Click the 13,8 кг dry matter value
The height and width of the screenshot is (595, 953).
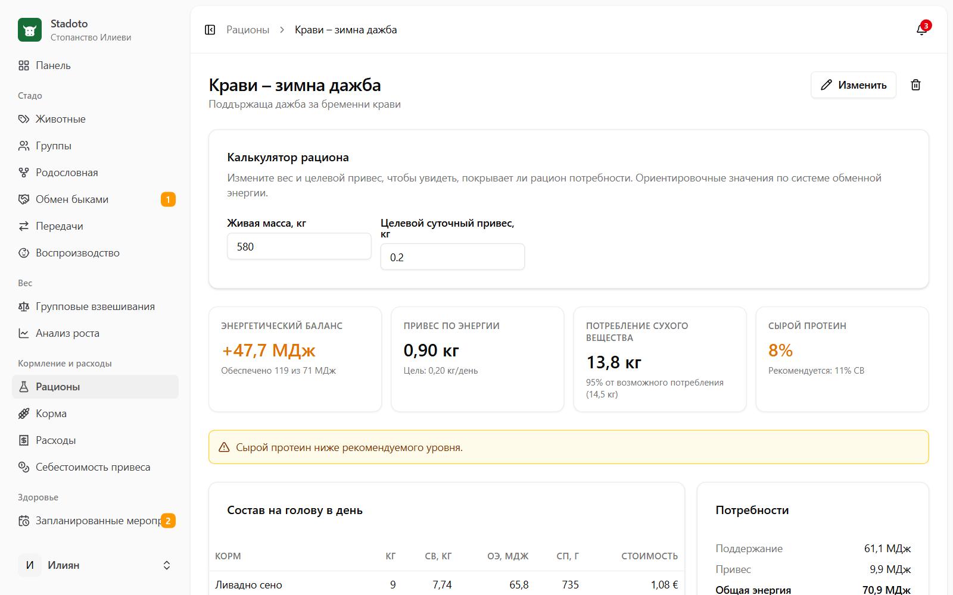[613, 362]
